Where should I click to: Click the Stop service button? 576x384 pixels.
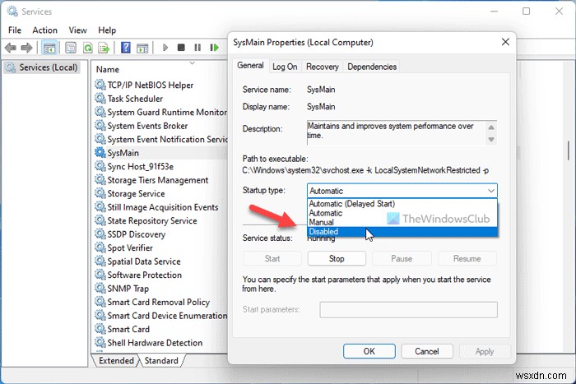[x=337, y=258]
